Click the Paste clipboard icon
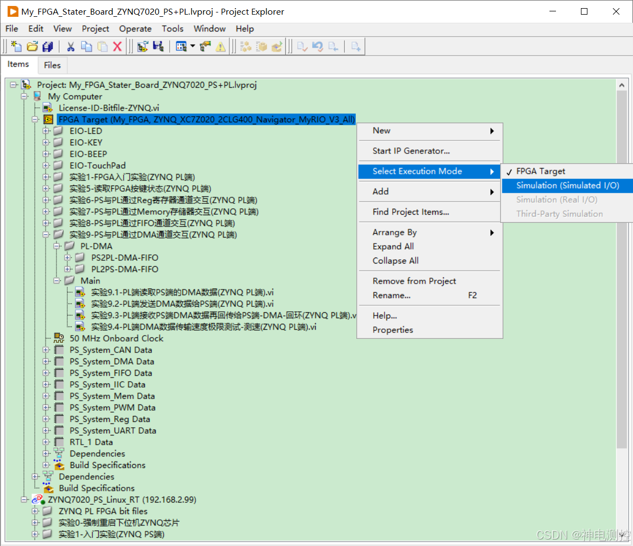Image resolution: width=633 pixels, height=546 pixels. (103, 47)
